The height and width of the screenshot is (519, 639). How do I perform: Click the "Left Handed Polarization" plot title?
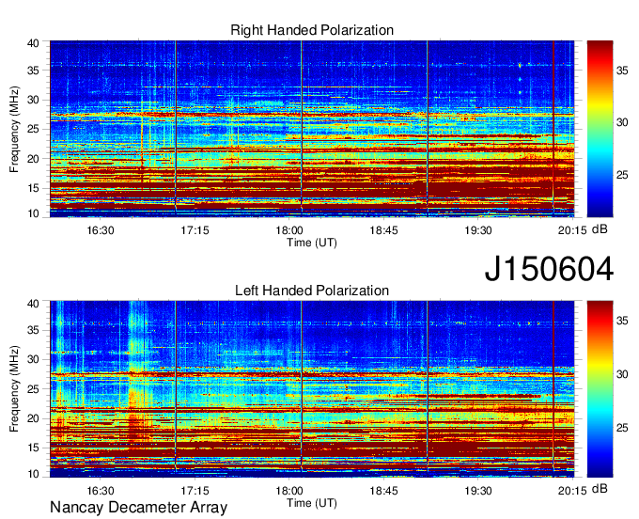pos(312,291)
